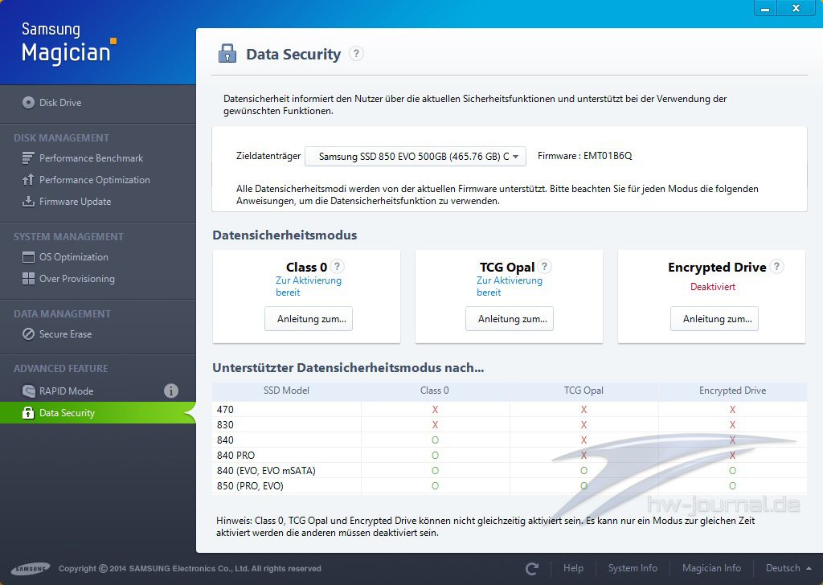This screenshot has width=823, height=585.
Task: Open System Info from bottom bar
Action: (x=633, y=568)
